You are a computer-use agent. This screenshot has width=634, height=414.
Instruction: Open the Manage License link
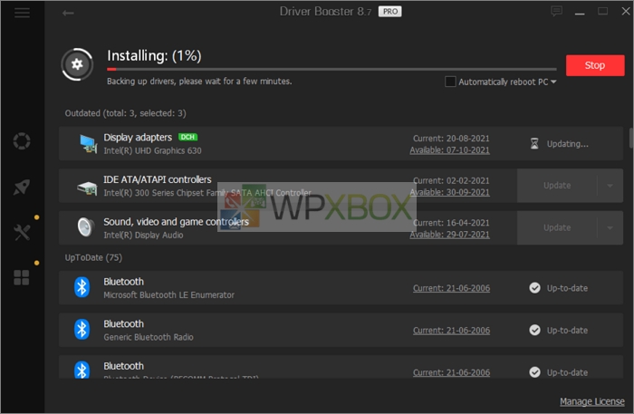pyautogui.click(x=592, y=401)
